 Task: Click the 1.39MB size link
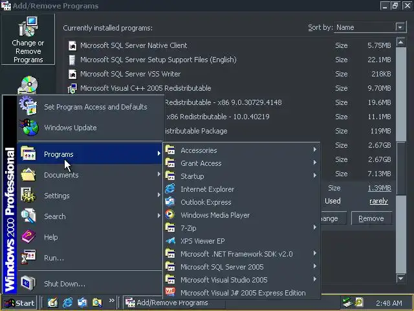click(379, 188)
